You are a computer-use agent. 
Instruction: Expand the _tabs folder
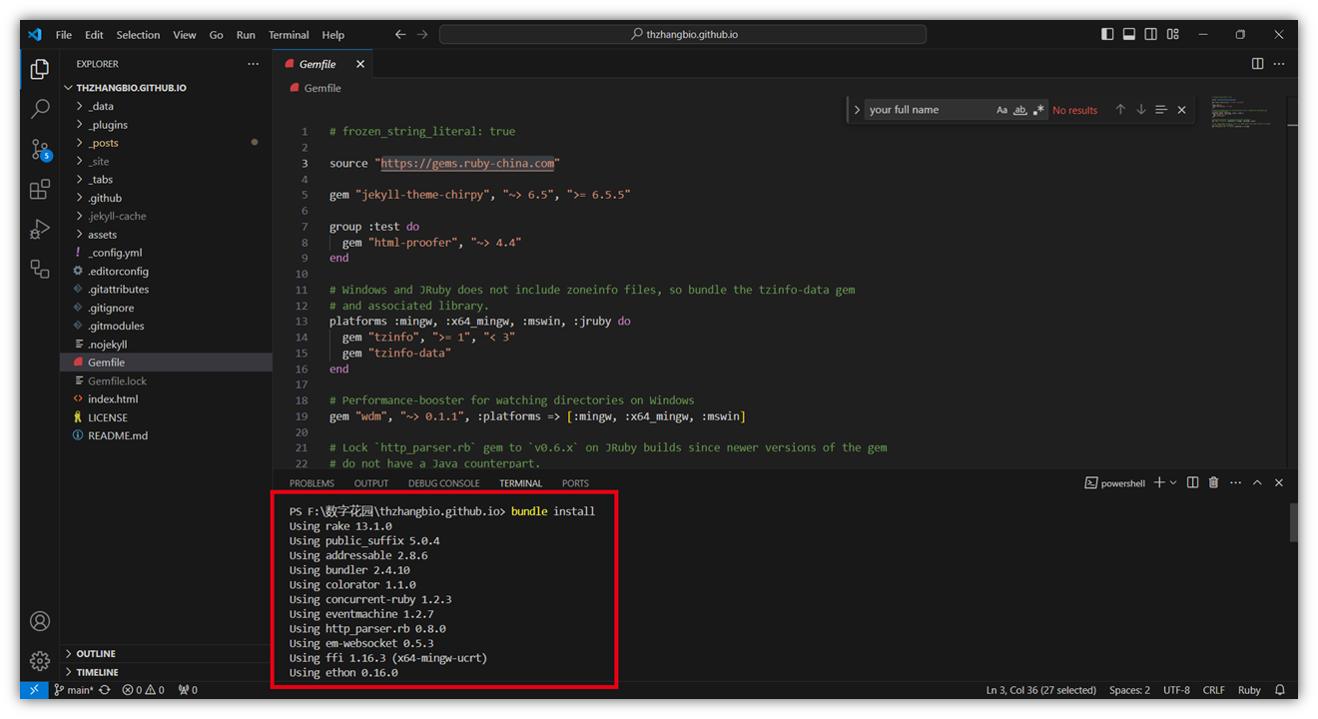coord(166,180)
